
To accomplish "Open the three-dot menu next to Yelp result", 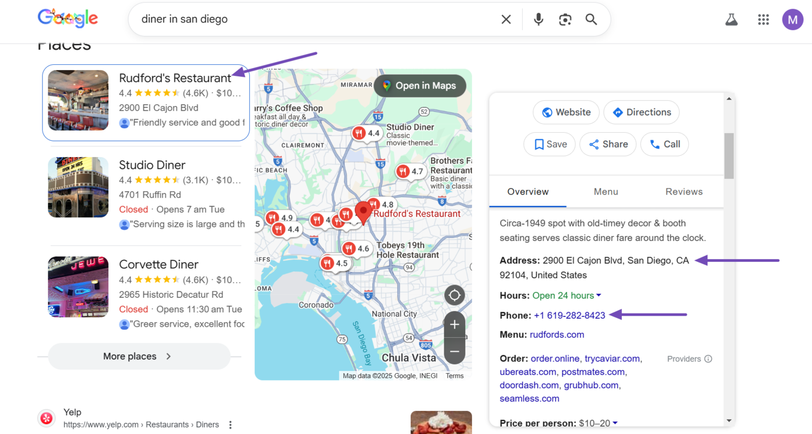I will (230, 424).
